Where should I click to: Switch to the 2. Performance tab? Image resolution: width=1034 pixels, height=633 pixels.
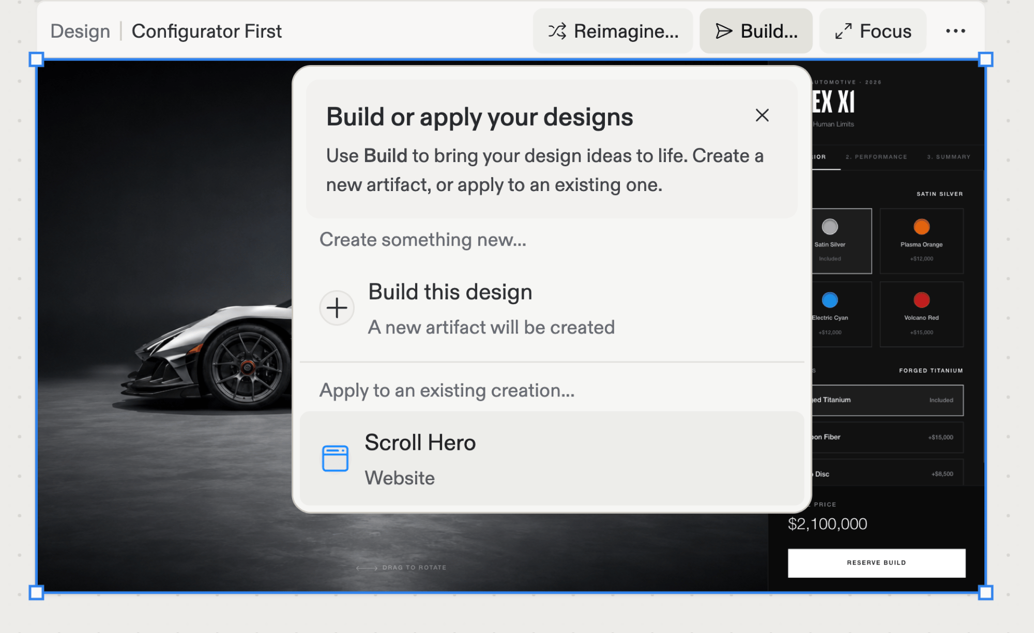tap(876, 157)
